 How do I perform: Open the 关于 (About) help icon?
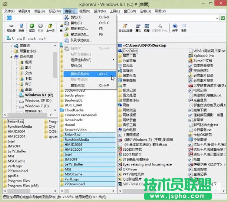pyautogui.click(x=175, y=28)
